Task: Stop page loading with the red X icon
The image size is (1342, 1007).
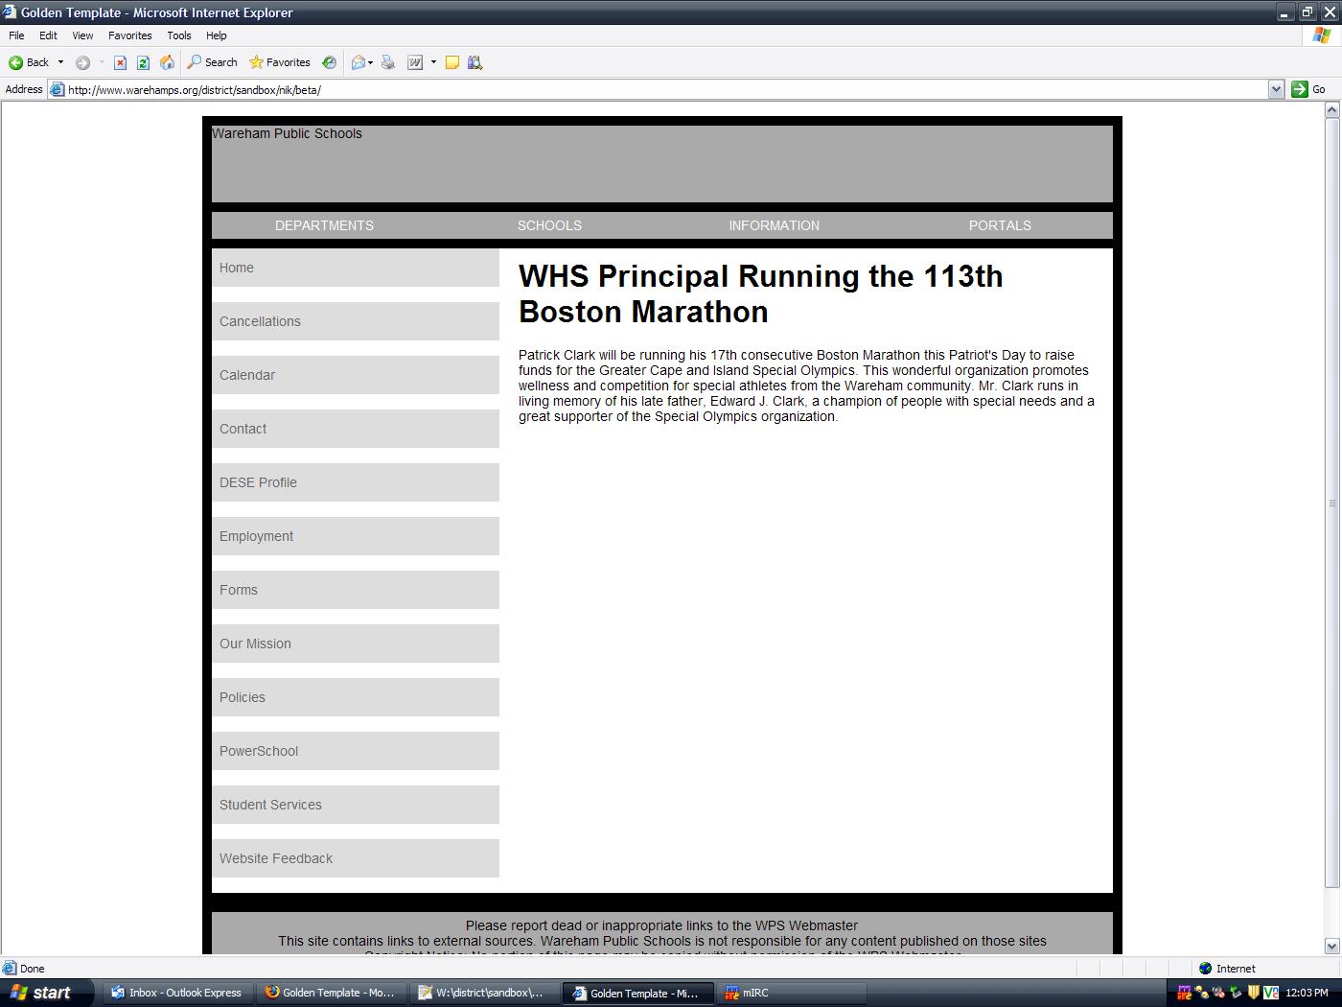Action: point(120,62)
